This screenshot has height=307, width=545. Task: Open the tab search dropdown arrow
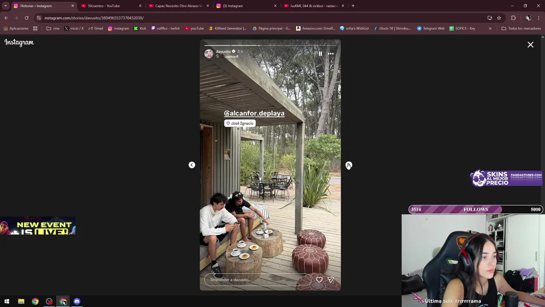[6, 6]
